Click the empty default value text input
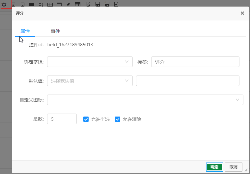 tap(187, 81)
